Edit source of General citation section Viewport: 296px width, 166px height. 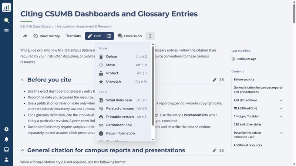pos(221,151)
